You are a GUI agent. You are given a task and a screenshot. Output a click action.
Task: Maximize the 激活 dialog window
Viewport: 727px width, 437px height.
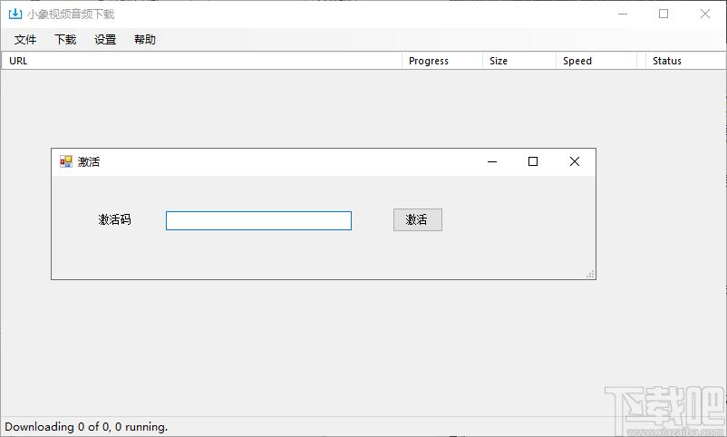[533, 161]
